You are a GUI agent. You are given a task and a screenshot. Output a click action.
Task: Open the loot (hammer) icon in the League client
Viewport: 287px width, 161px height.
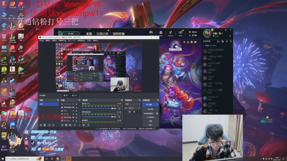[x=171, y=33]
